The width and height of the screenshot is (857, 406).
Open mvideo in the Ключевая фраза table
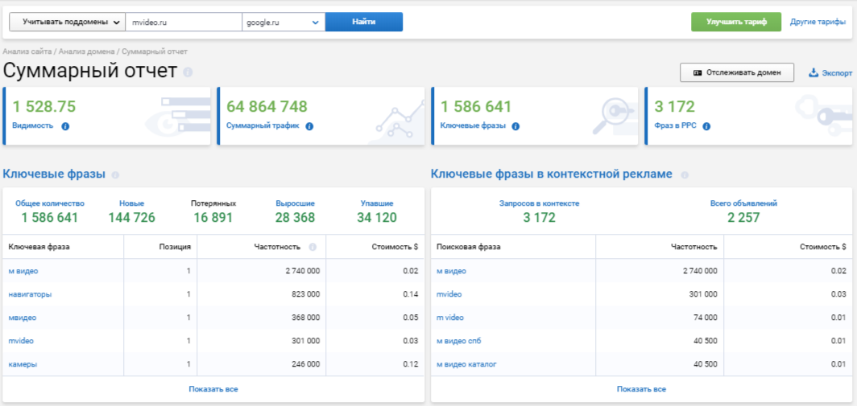(21, 341)
